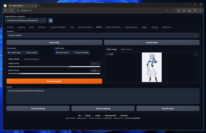
Task: Open the Startup profile link
Action: pos(110,116)
